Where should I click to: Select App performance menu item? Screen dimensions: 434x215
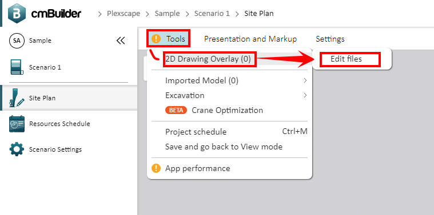pyautogui.click(x=198, y=168)
